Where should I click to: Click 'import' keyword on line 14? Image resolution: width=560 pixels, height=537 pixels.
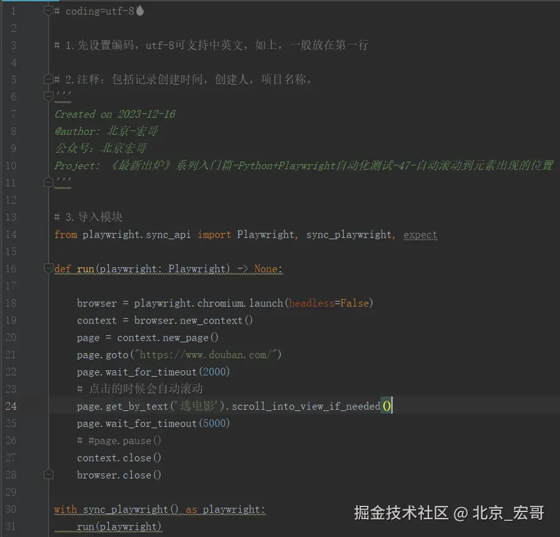click(214, 235)
